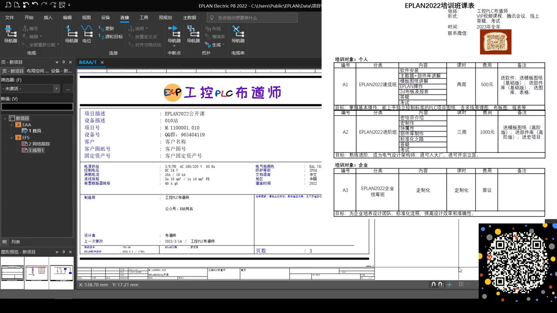Image resolution: width=557 pixels, height=313 pixels.
Task: Close the &EAA/1 document tab
Action: click(102, 62)
